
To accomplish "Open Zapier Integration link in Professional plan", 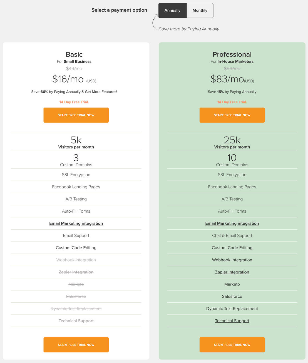I will coord(232,272).
